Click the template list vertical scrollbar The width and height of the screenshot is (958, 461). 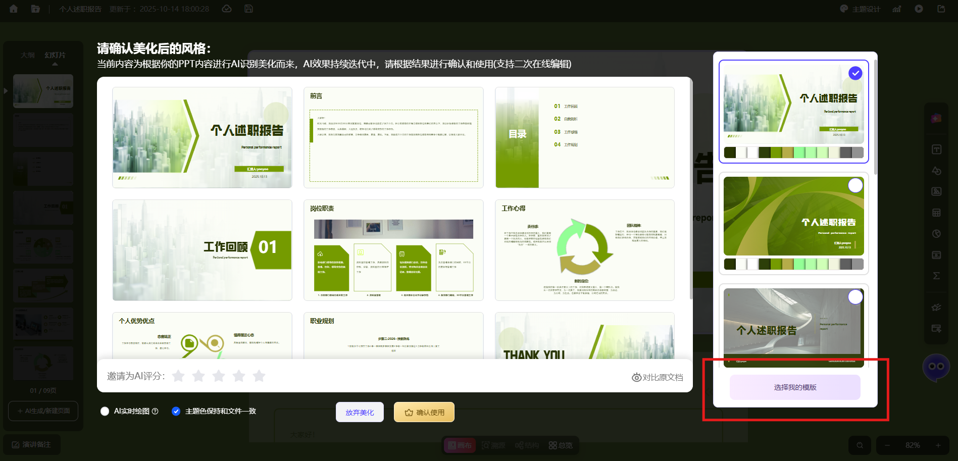click(x=875, y=116)
